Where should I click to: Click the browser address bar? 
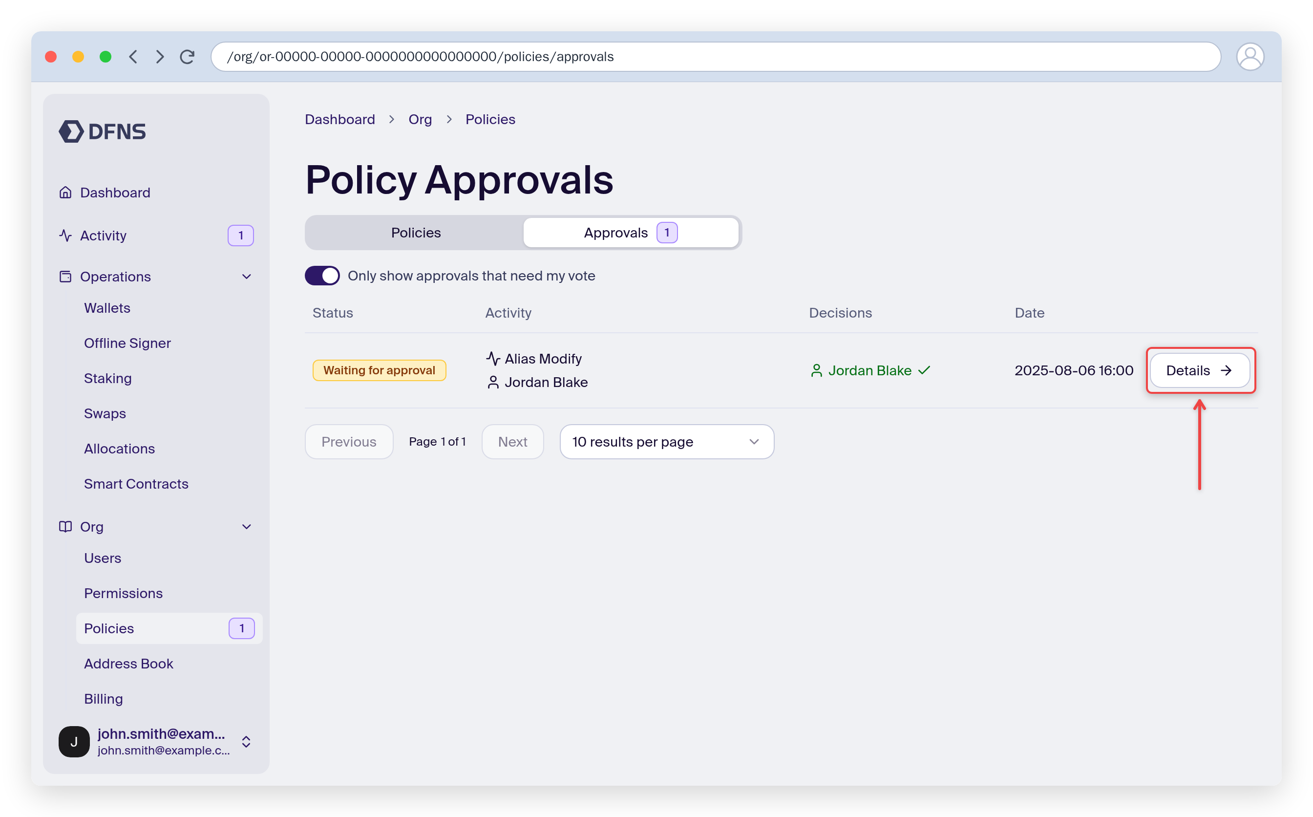(x=716, y=57)
